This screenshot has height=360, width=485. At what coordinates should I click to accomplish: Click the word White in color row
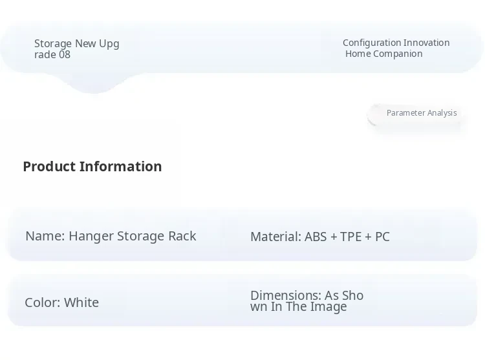(x=81, y=302)
